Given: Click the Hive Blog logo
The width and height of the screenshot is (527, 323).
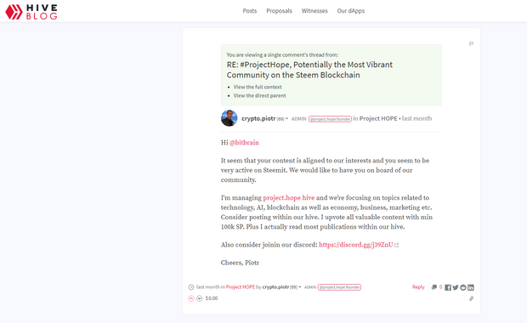Looking at the screenshot, I should [x=31, y=12].
